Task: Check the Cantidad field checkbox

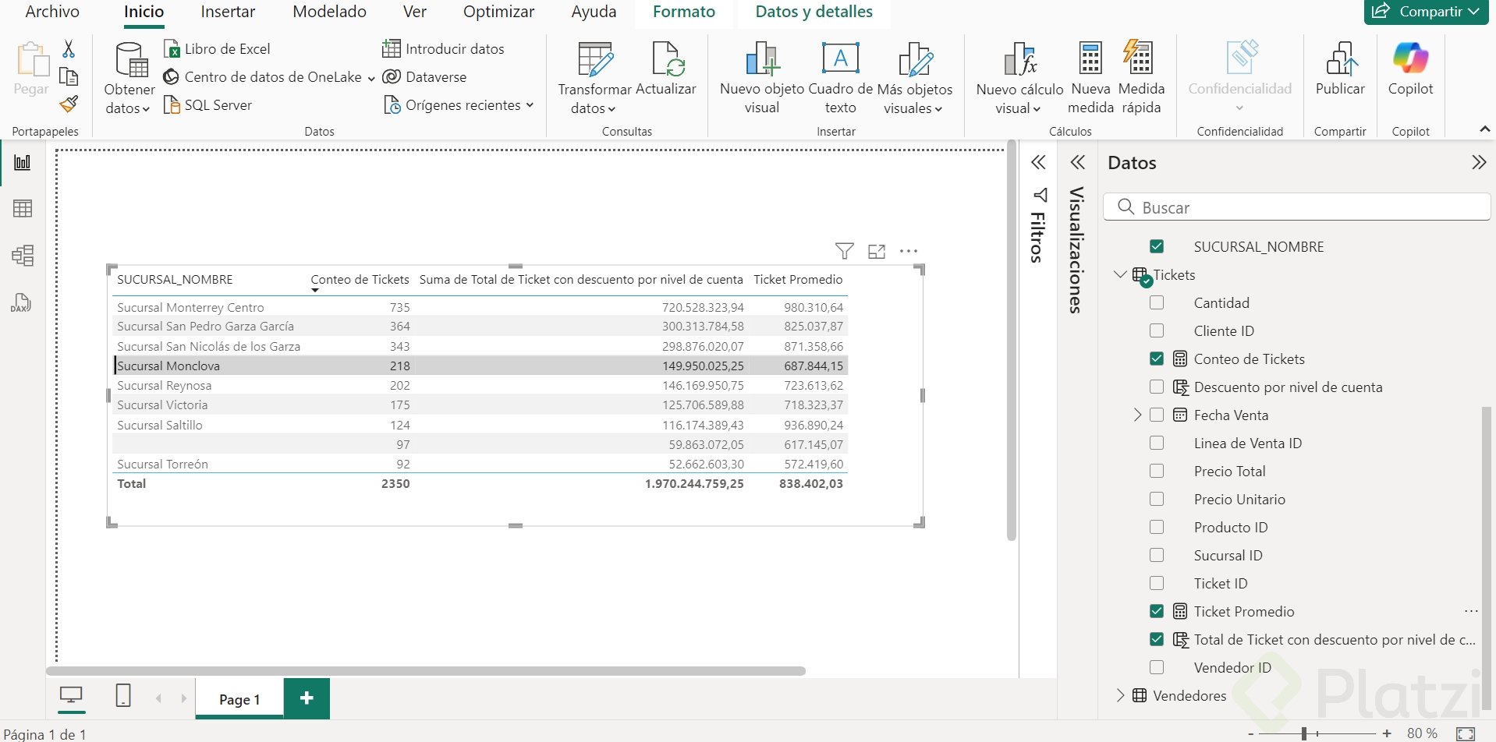Action: tap(1157, 303)
